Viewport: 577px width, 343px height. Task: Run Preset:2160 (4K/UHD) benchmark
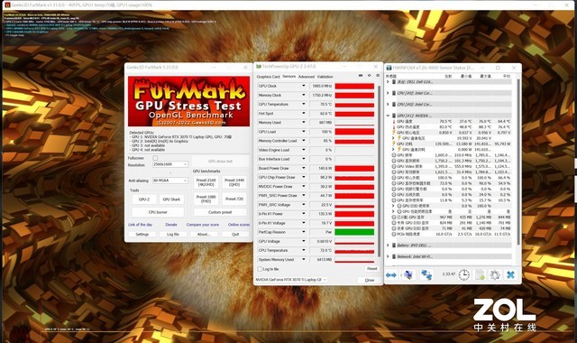click(206, 182)
